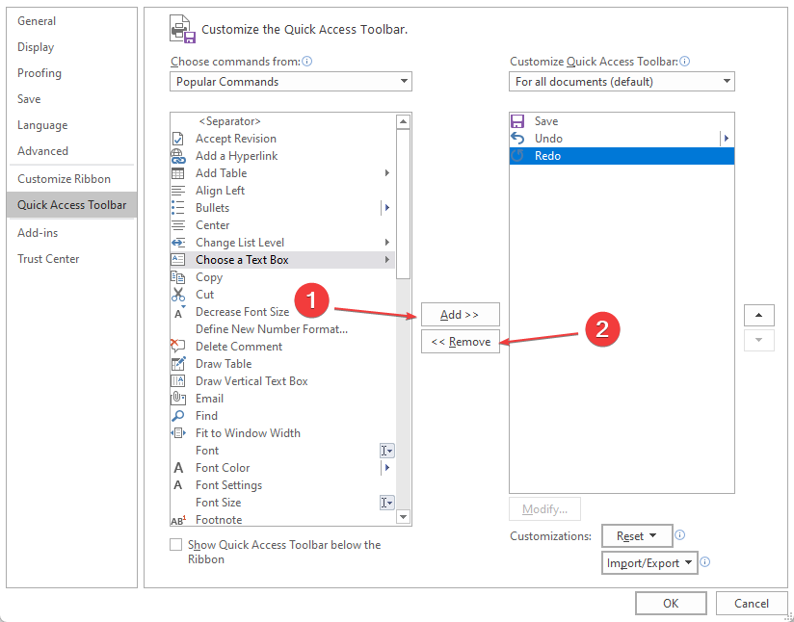Viewport: 794px width, 622px height.
Task: Click the Center alignment icon
Action: tap(177, 225)
